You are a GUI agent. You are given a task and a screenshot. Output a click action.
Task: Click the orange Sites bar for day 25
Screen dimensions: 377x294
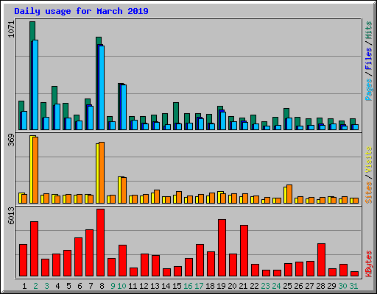click(289, 194)
